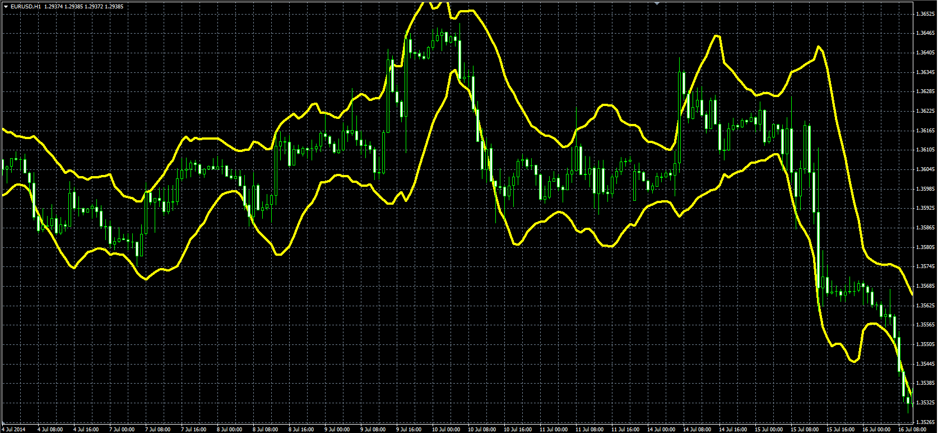Image resolution: width=938 pixels, height=433 pixels.
Task: Click the 1.35745 price label
Action: (925, 266)
